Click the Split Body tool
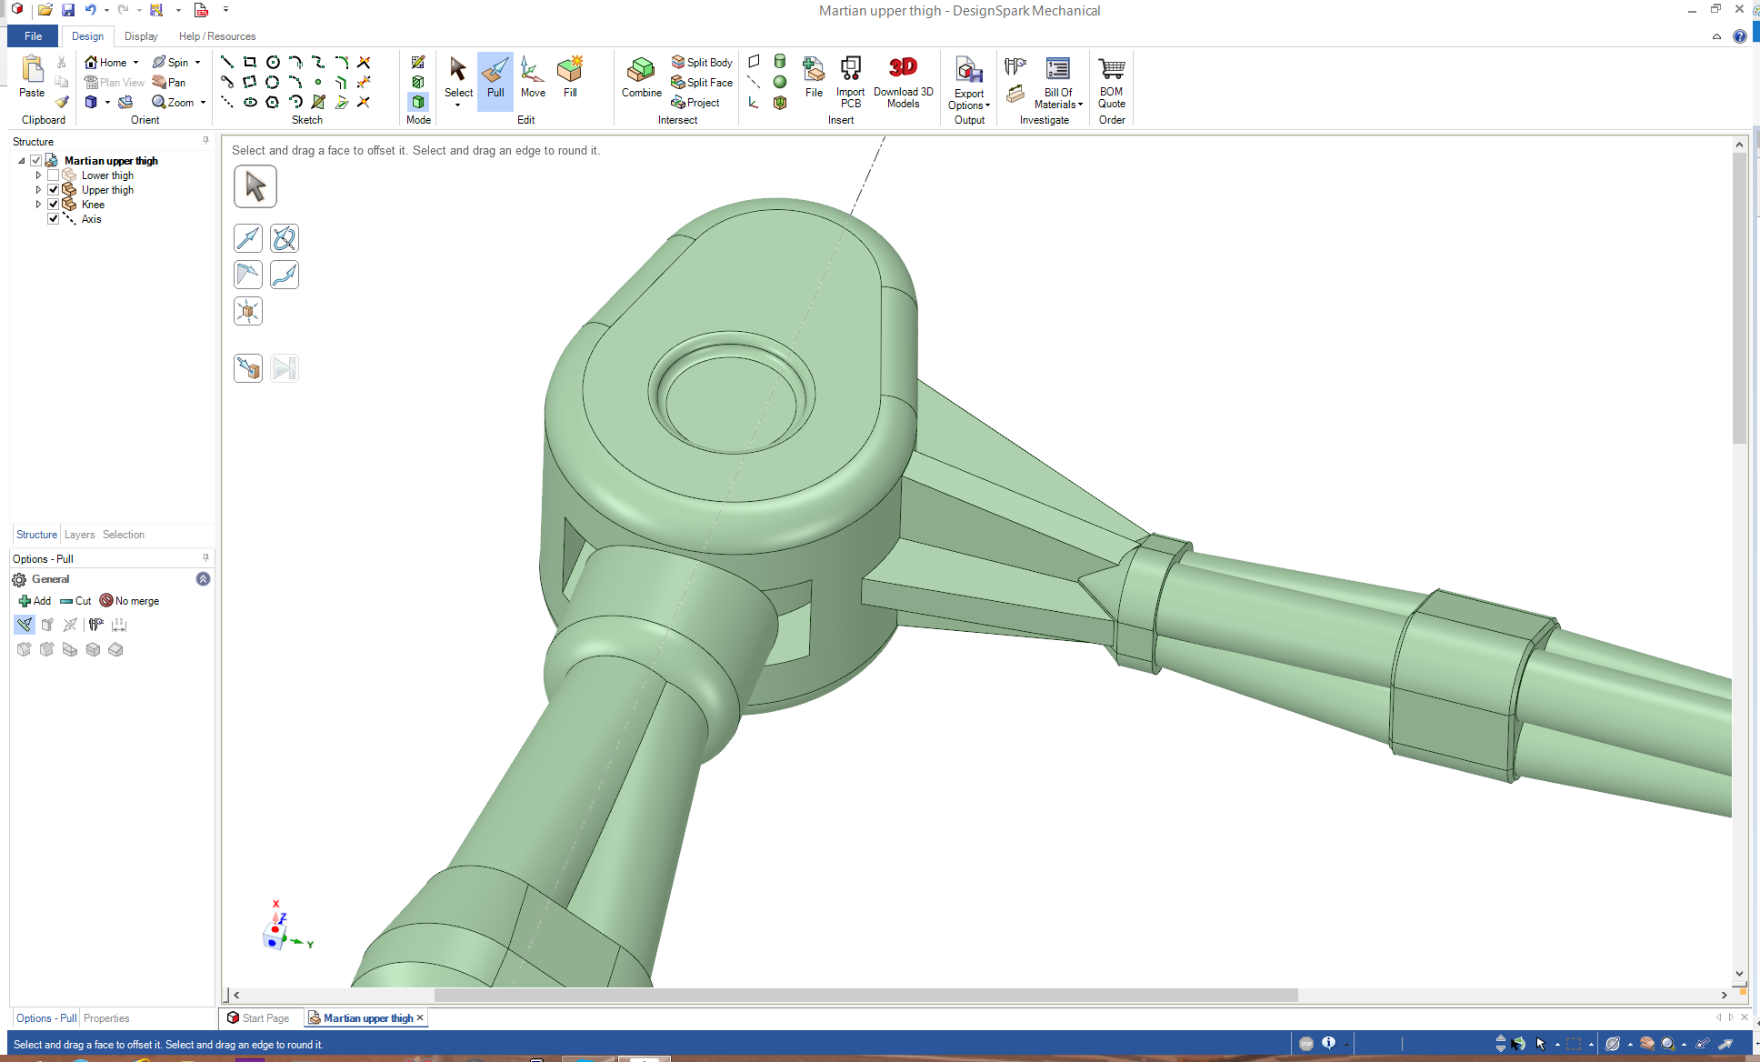The image size is (1760, 1062). tap(702, 62)
